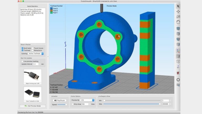Click the Min line range slider handle
This screenshot has height=114, width=202.
coord(104,101)
